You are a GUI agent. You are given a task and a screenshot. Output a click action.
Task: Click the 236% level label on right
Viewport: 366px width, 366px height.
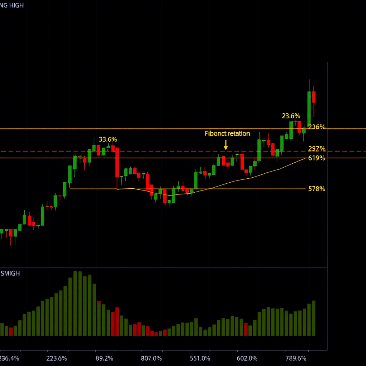pos(317,127)
